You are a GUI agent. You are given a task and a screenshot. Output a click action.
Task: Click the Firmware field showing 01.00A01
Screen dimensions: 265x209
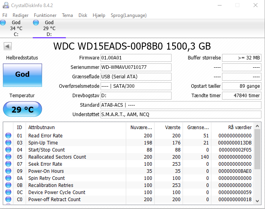(x=136, y=58)
